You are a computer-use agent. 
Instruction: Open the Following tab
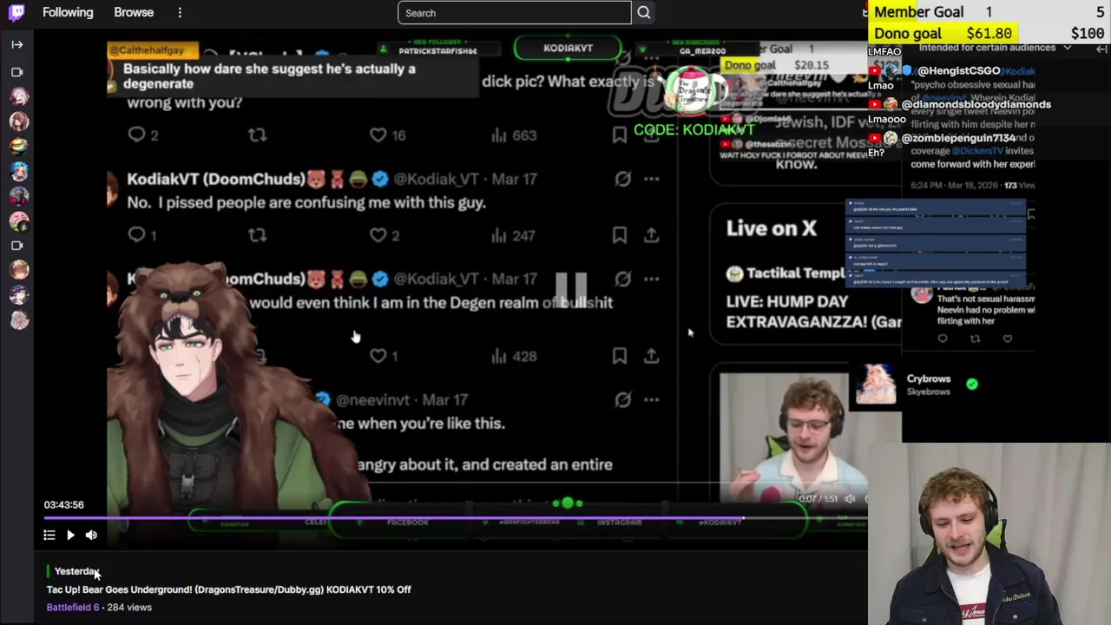[x=68, y=12]
